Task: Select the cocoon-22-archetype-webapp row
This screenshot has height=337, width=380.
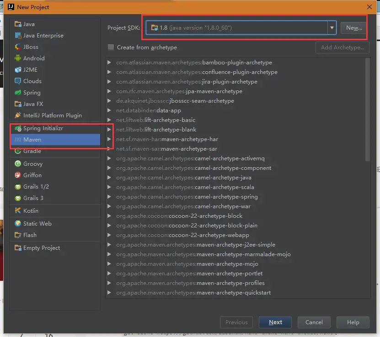Action: coord(235,235)
